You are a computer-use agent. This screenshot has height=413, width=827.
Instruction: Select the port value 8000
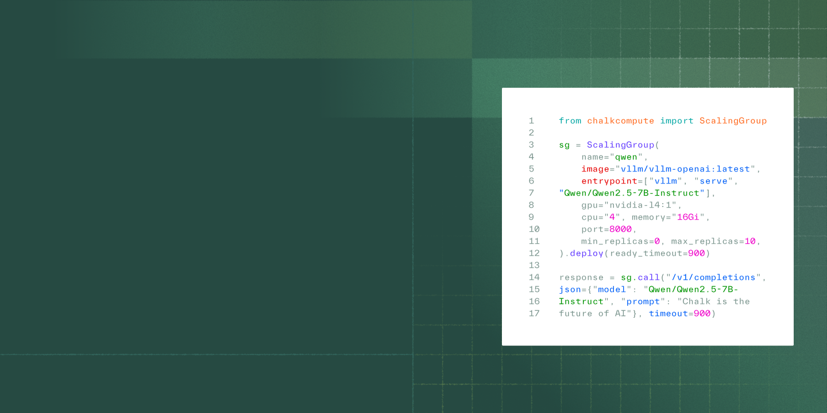click(620, 229)
